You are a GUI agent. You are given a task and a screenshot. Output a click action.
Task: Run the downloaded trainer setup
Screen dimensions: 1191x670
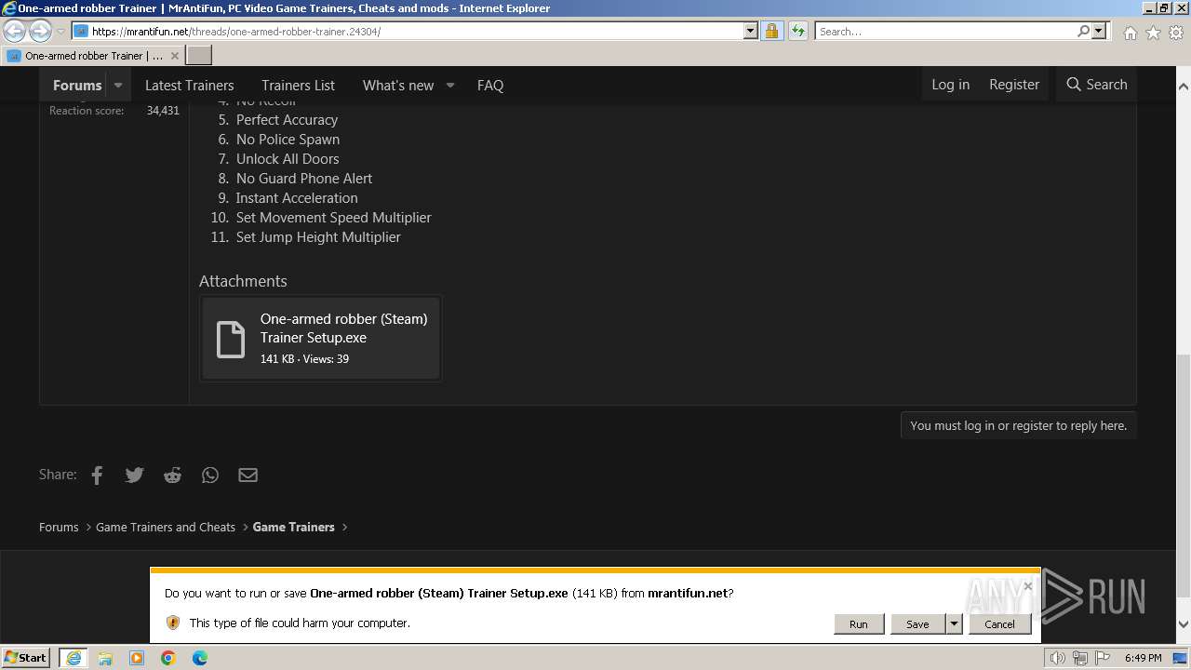859,624
